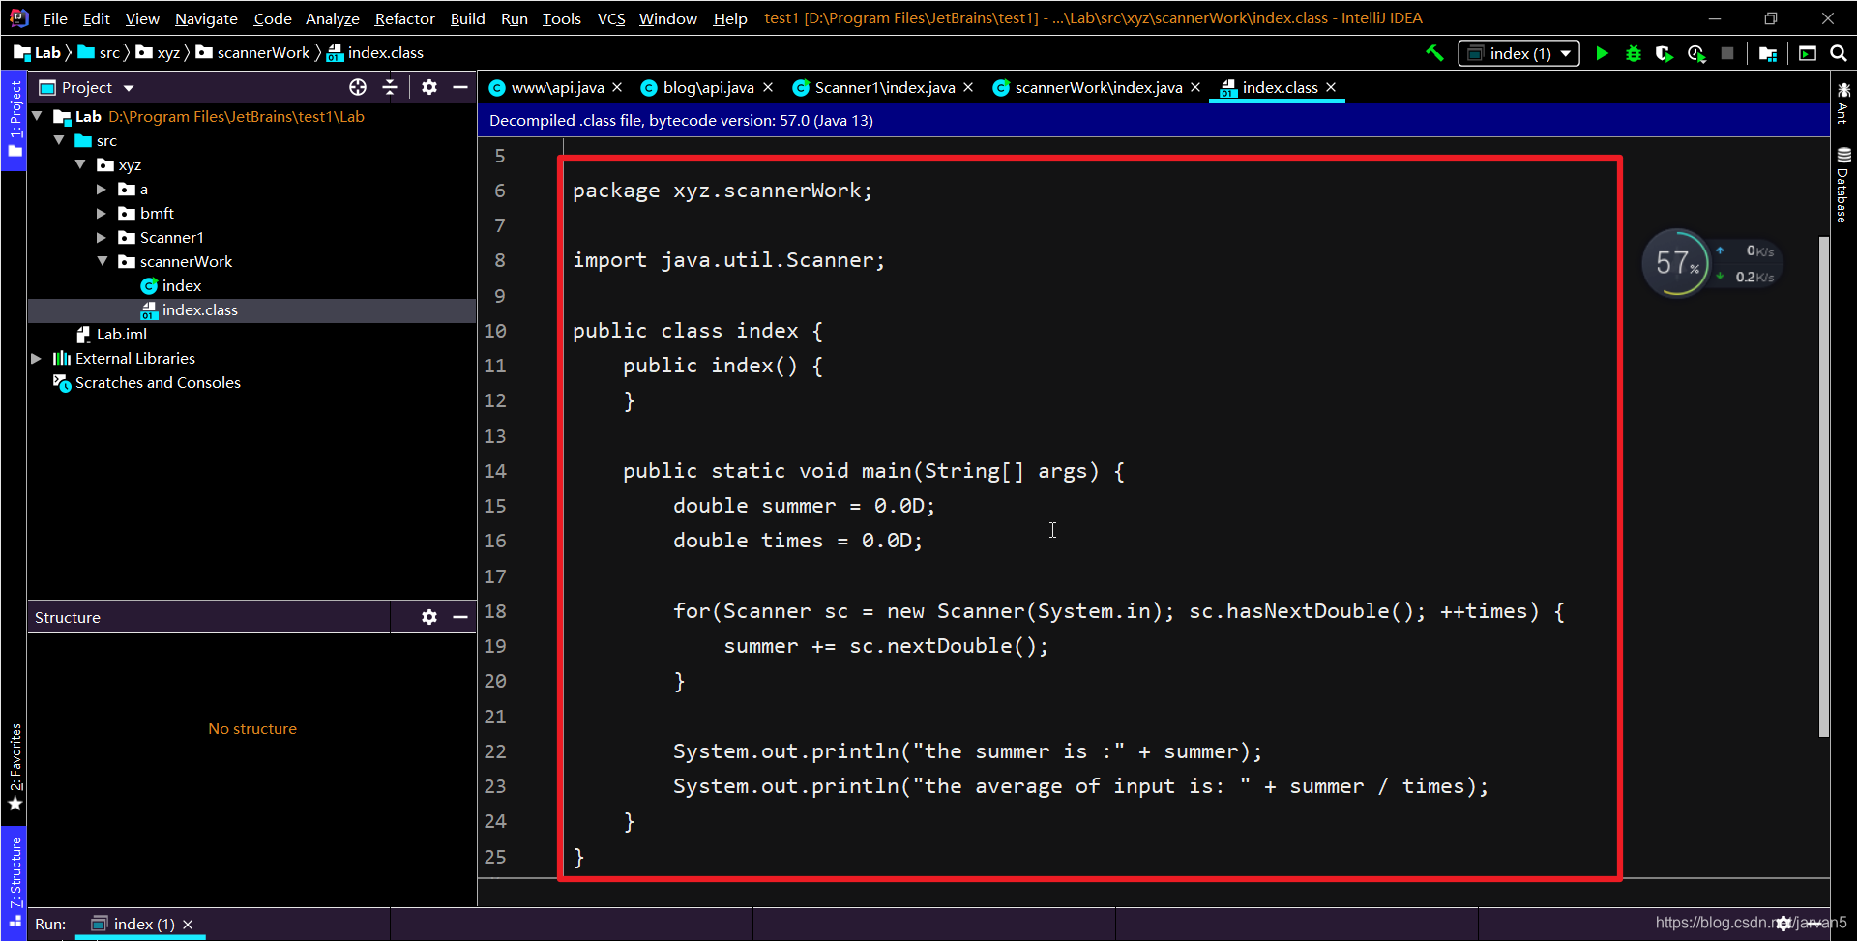1857x941 pixels.
Task: Collapse all in Project panel
Action: 390,87
